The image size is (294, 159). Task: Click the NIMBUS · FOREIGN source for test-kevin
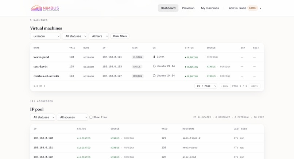[x=218, y=67]
